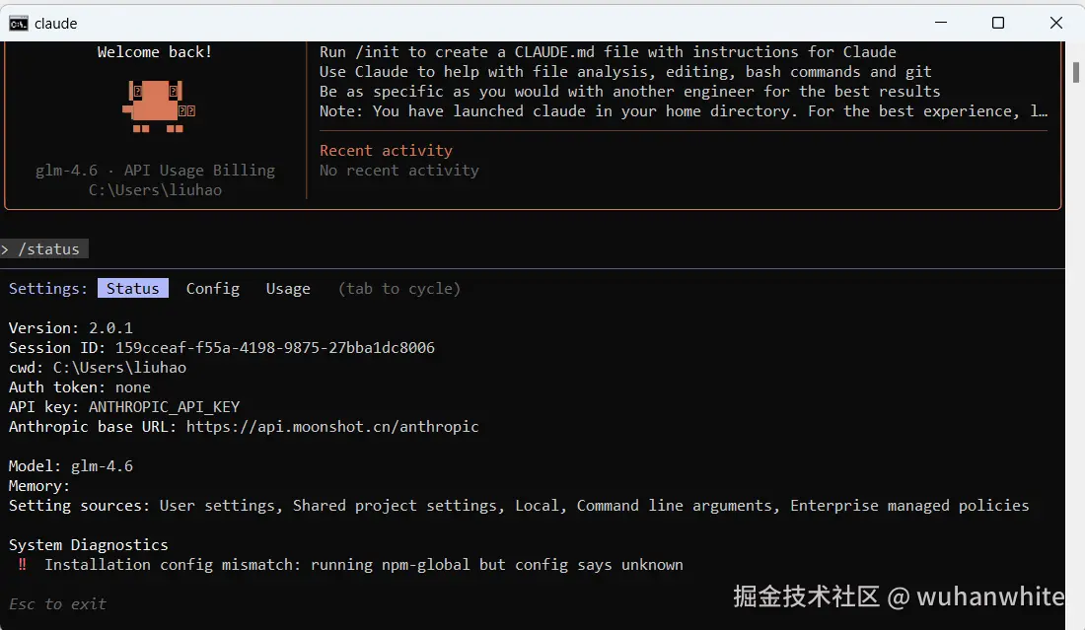Screen dimensions: 1085x630
Task: Click the C:\Users\liuhao path under mascot
Action: click(x=155, y=190)
